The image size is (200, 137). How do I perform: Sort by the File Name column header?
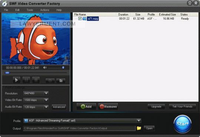pyautogui.click(x=94, y=14)
